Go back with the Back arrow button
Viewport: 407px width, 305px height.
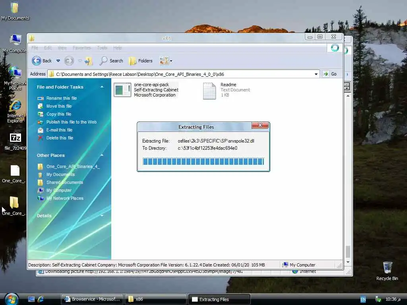click(x=41, y=61)
